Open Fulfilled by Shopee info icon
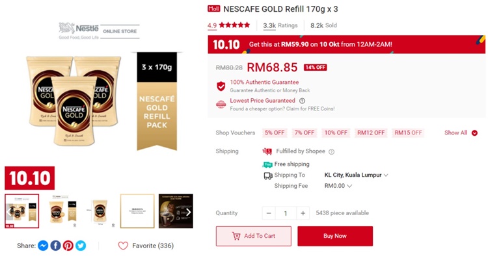488x256 pixels. tap(331, 151)
